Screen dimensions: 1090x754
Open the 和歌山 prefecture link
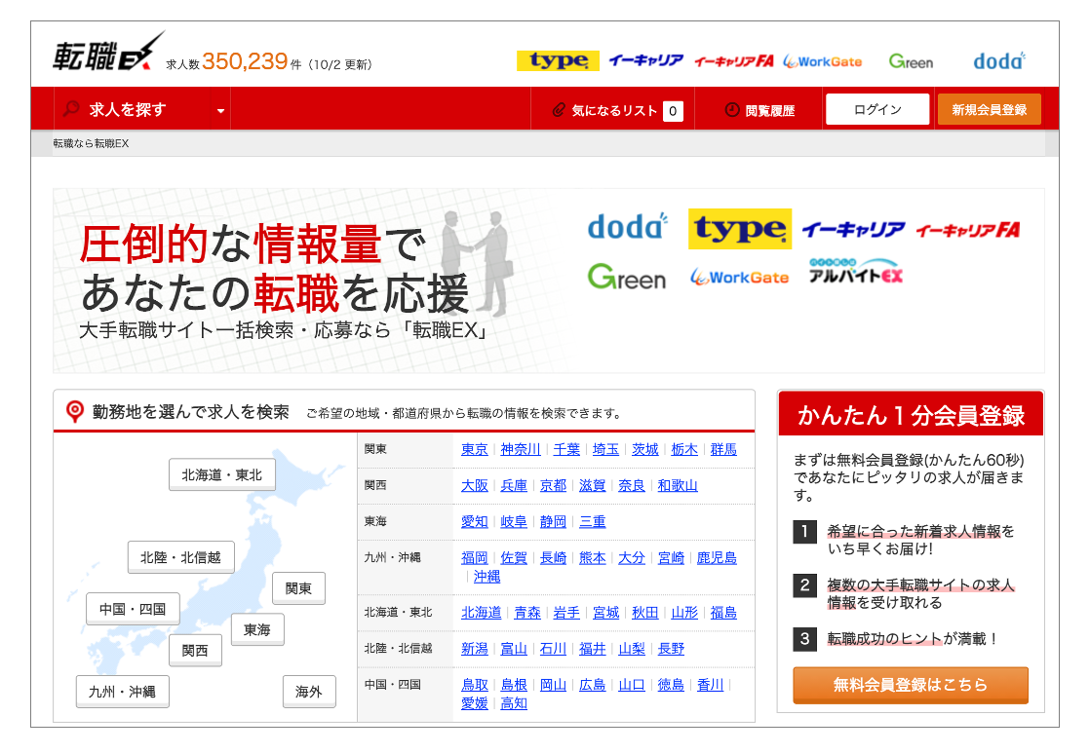[x=678, y=485]
